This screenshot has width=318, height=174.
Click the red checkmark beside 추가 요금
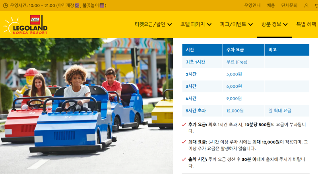tap(184, 124)
